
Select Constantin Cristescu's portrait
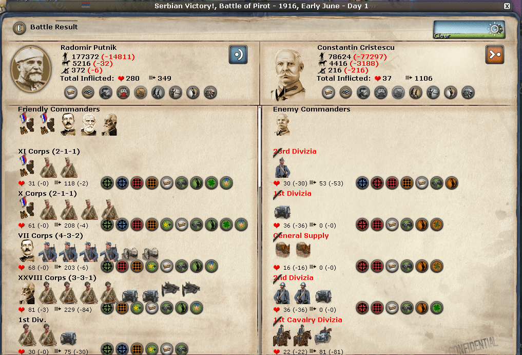(x=287, y=75)
